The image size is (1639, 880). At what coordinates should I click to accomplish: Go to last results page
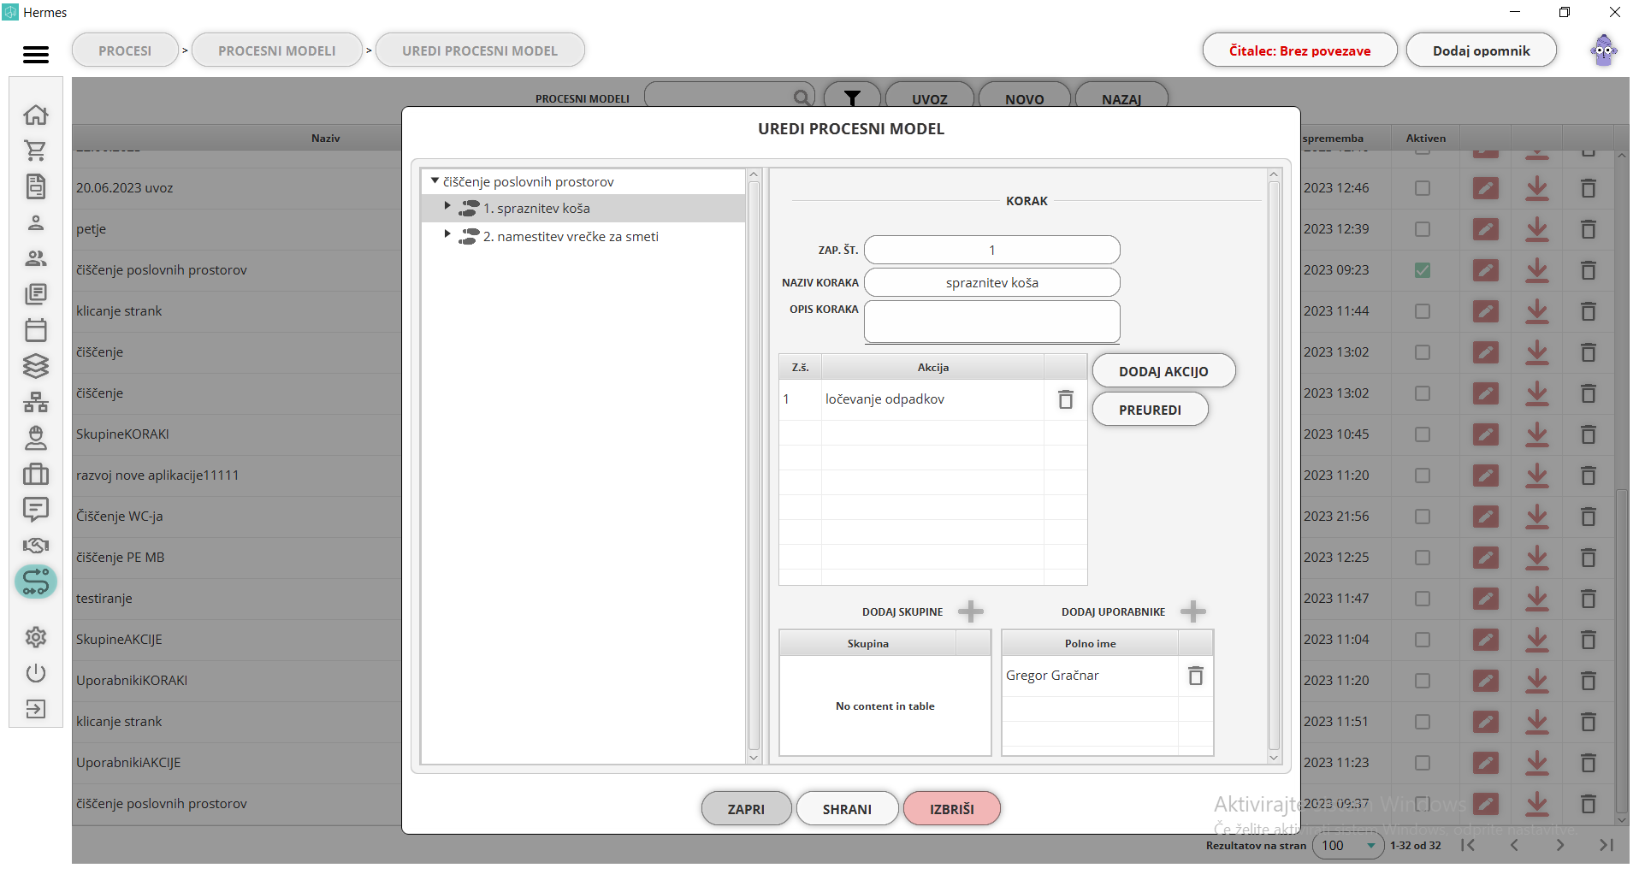point(1606,845)
